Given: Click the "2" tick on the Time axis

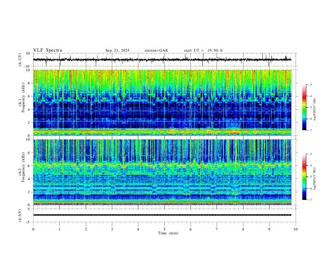Looking at the screenshot, I should coord(86,229).
